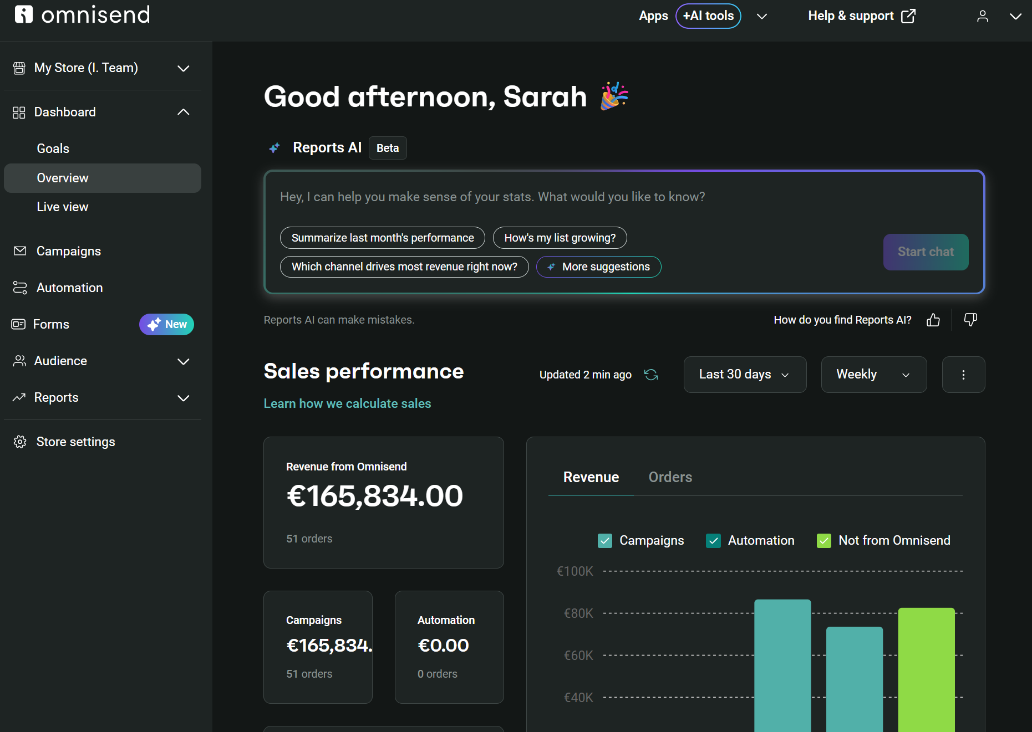Click the New badge next to Forms
1032x732 pixels.
(166, 324)
